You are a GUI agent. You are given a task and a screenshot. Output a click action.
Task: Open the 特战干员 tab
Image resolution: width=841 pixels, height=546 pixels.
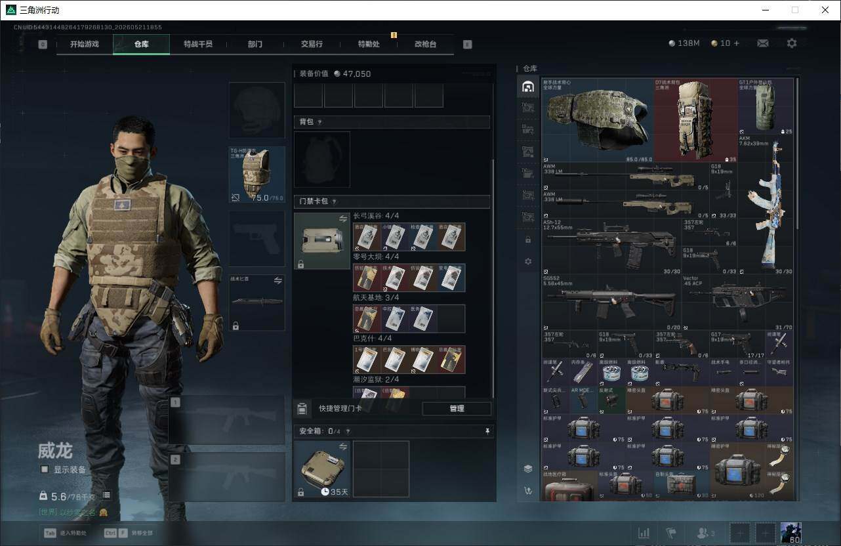[198, 44]
